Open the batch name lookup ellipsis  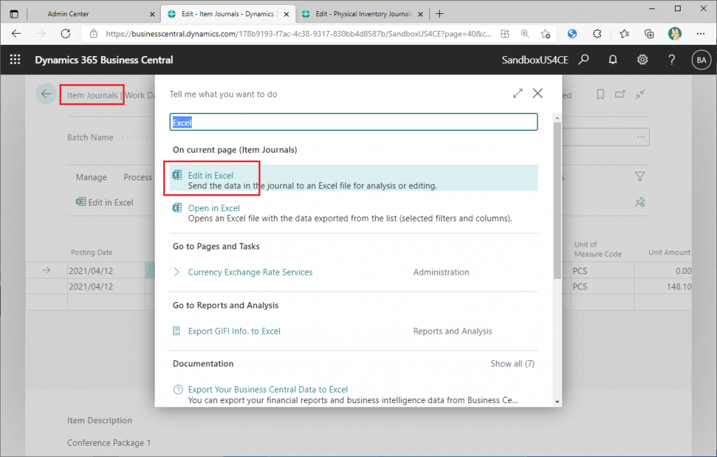tap(641, 137)
